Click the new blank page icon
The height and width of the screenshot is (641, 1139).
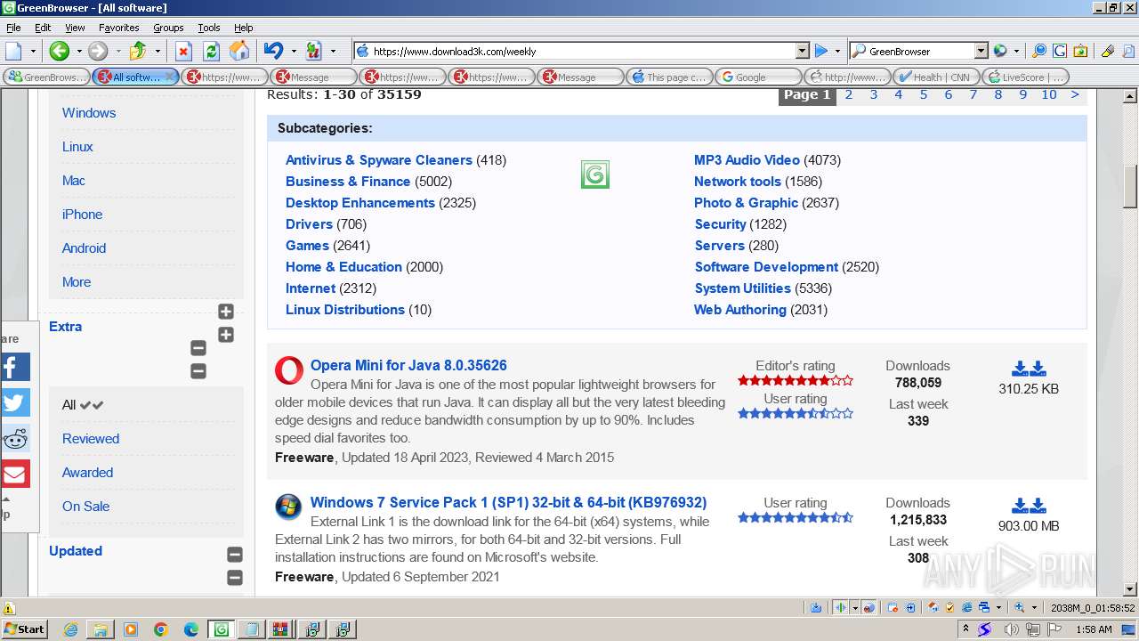point(13,51)
